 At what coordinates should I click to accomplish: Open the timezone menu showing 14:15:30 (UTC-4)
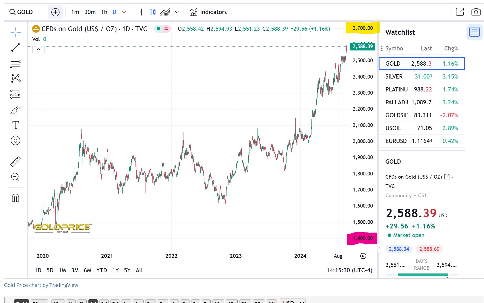click(x=349, y=270)
